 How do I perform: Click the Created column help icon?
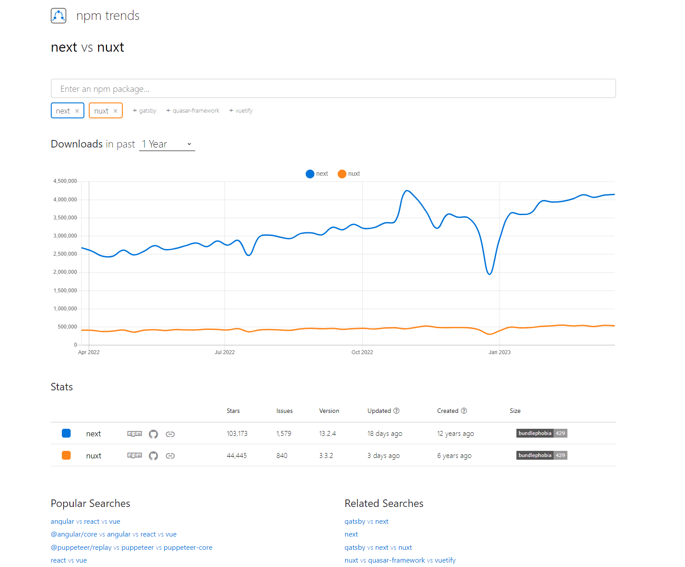coord(464,411)
